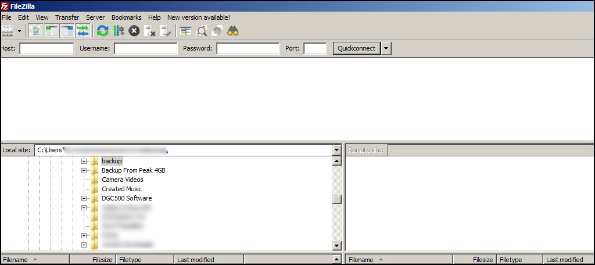Select the Created Music folder
595x265 pixels.
click(122, 189)
